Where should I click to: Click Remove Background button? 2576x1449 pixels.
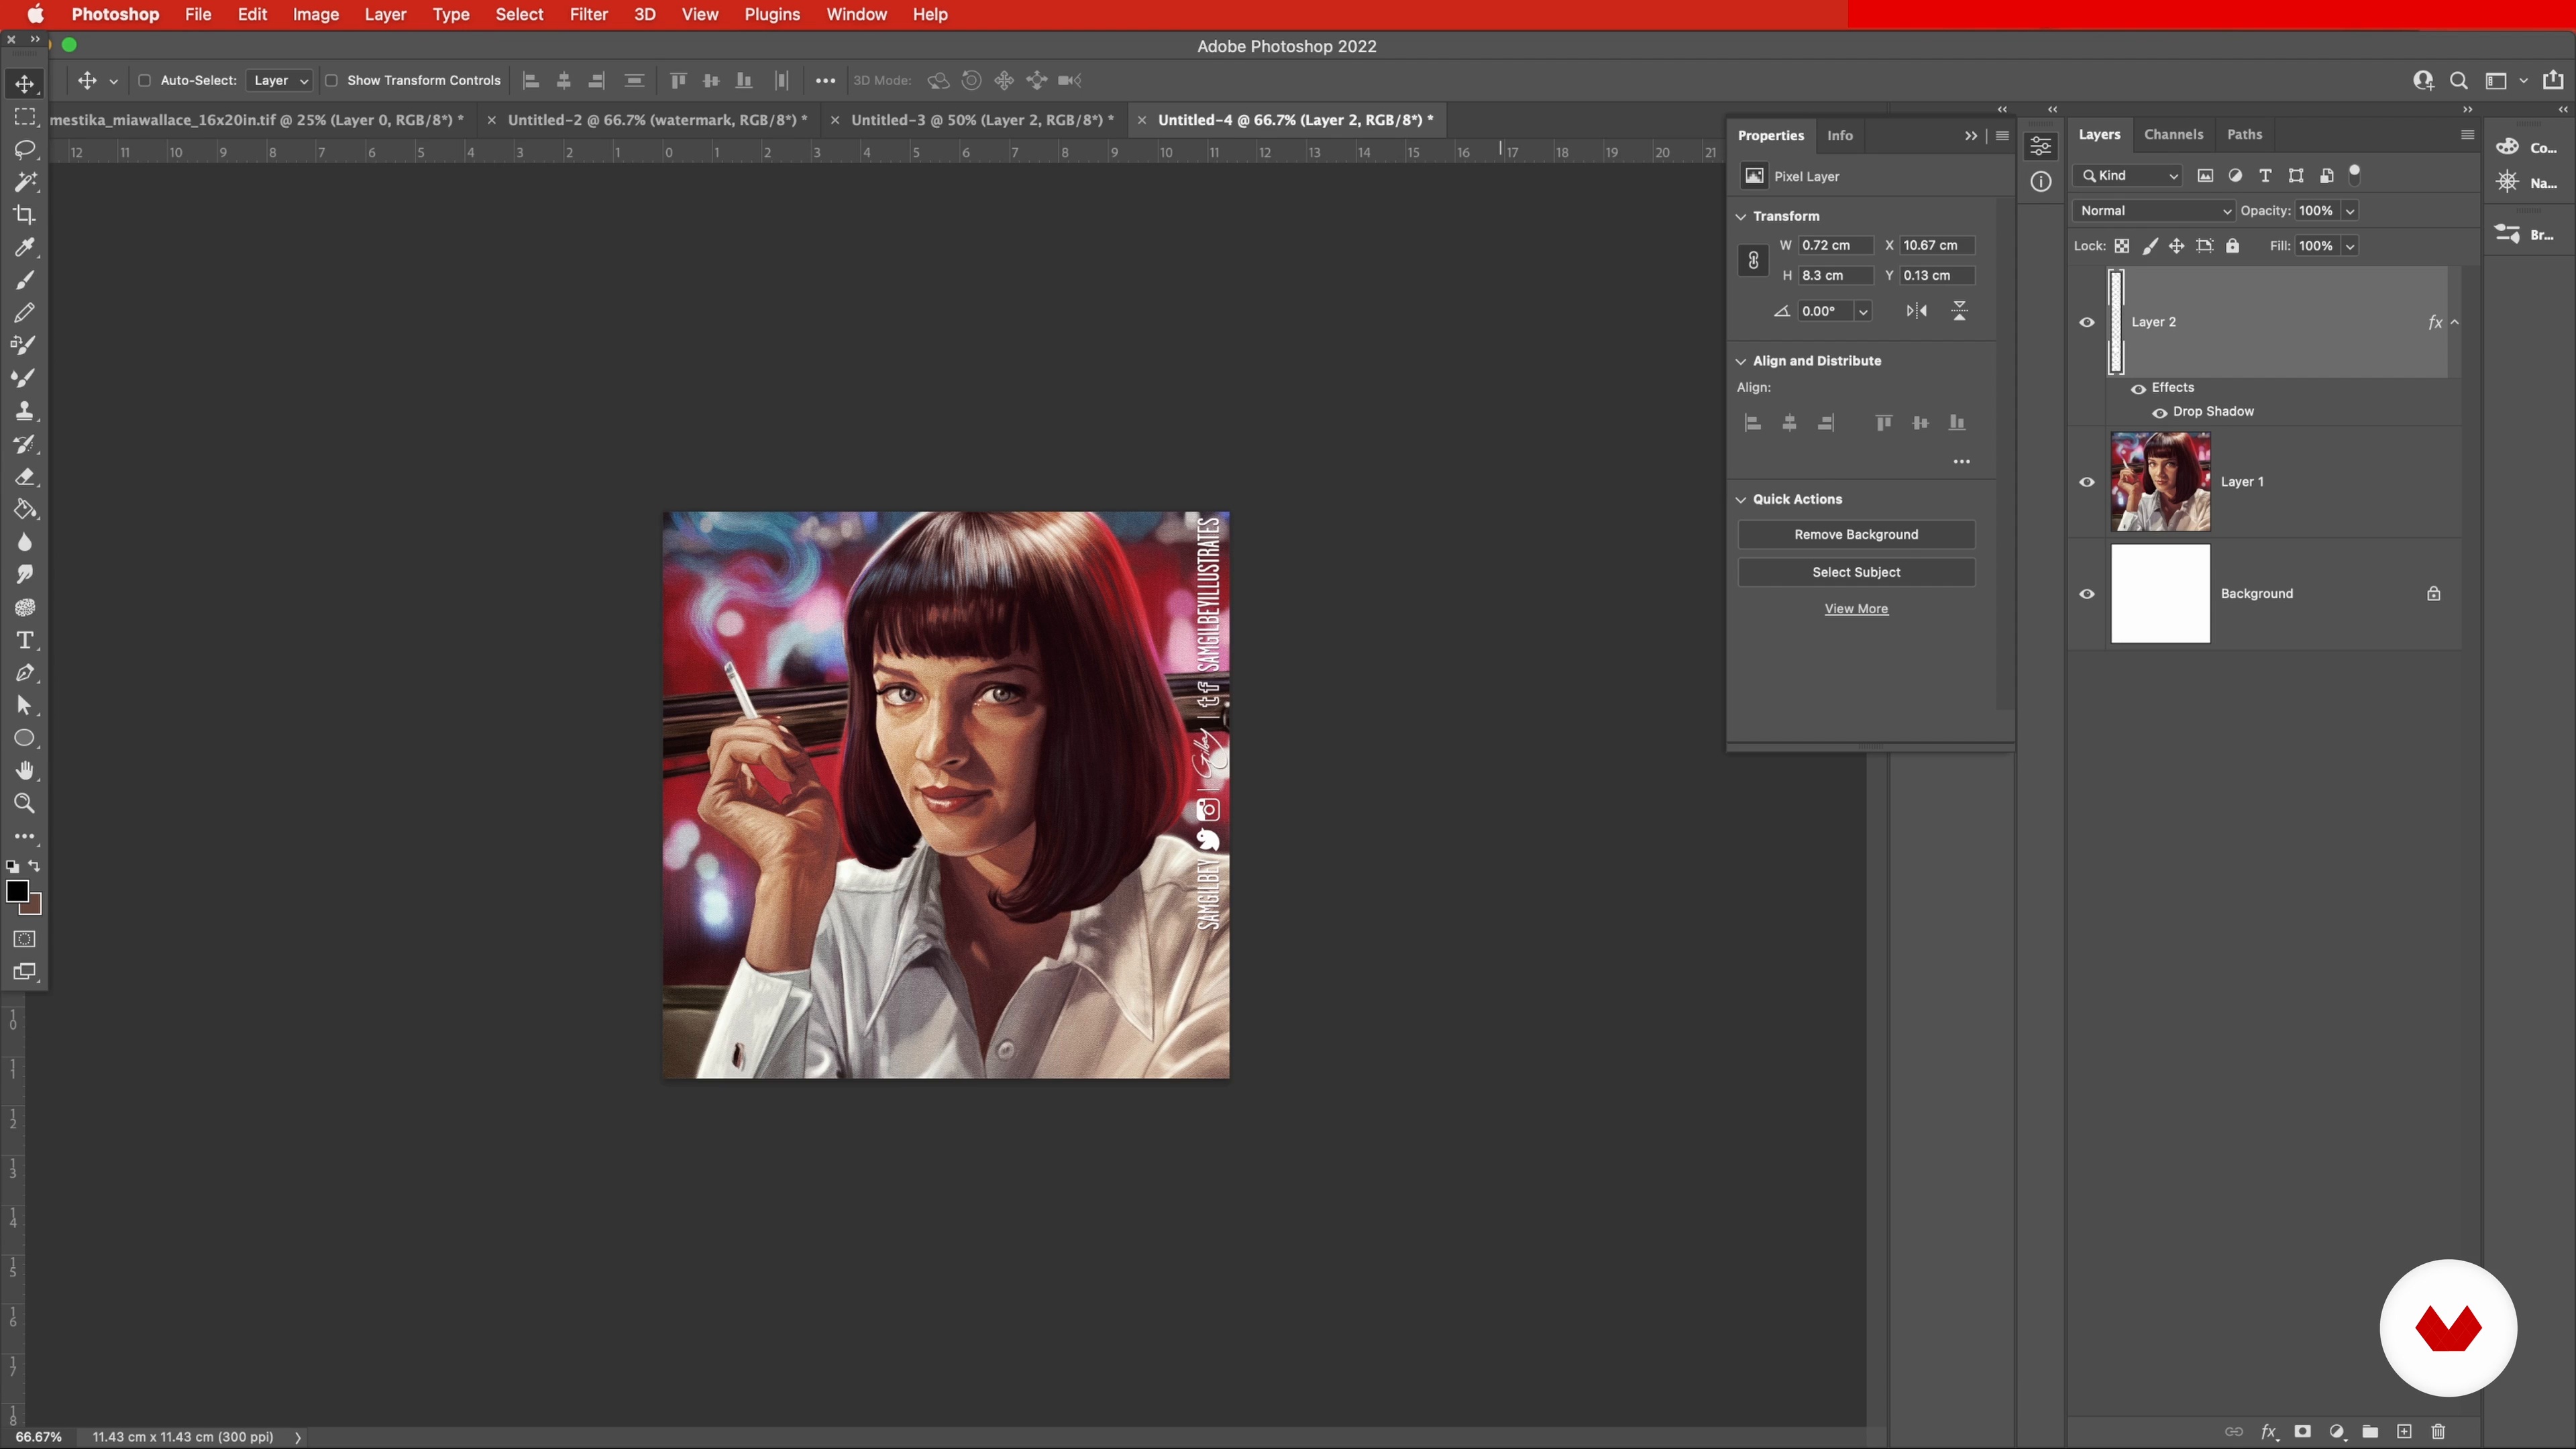click(1856, 535)
